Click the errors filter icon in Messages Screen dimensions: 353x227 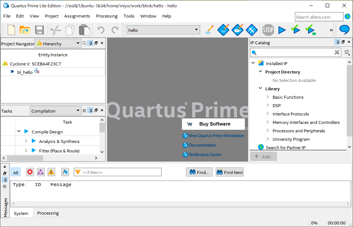pos(30,172)
